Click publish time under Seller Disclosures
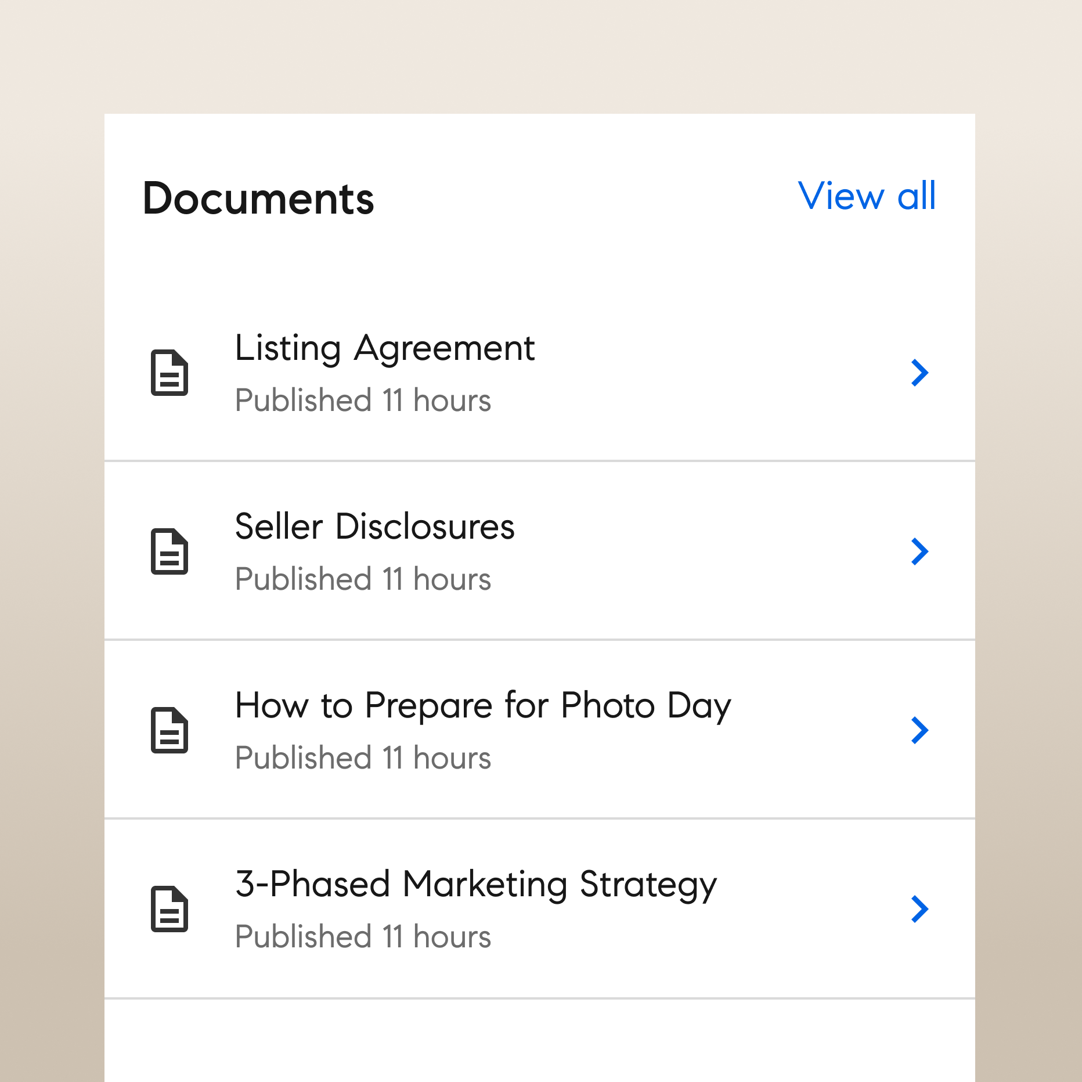The height and width of the screenshot is (1082, 1082). [x=363, y=579]
